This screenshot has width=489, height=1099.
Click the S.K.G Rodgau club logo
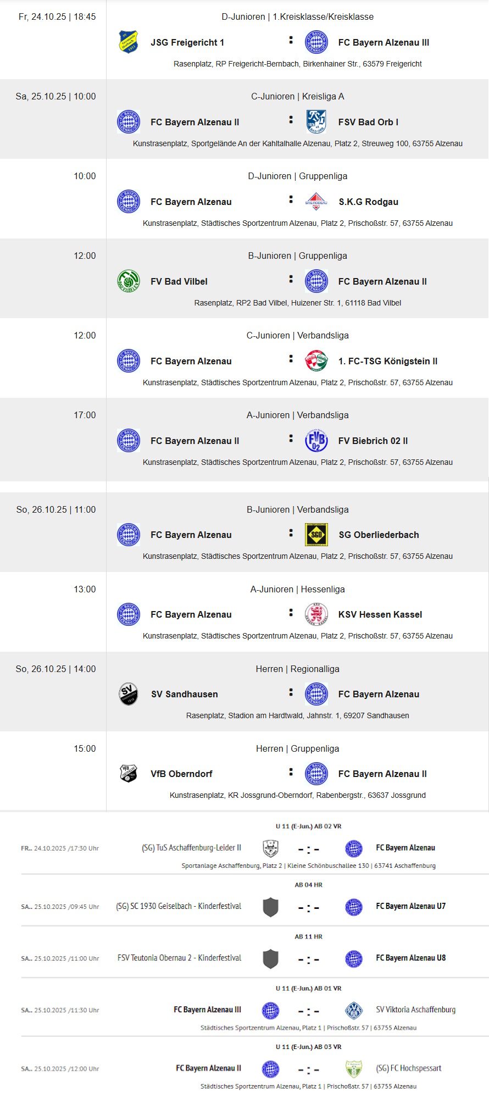[316, 202]
